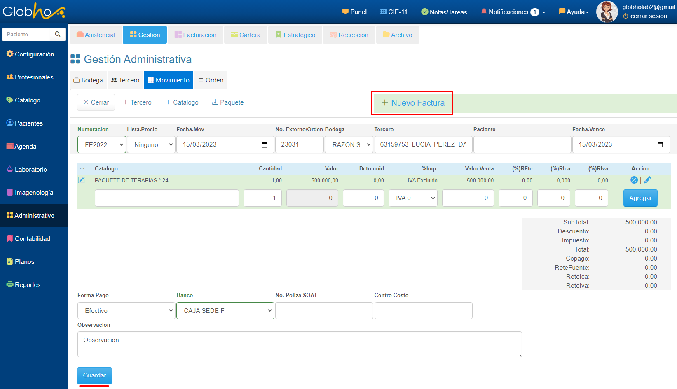677x389 pixels.
Task: Delete the PAQUETE DE TERAPIAS row
Action: [634, 180]
